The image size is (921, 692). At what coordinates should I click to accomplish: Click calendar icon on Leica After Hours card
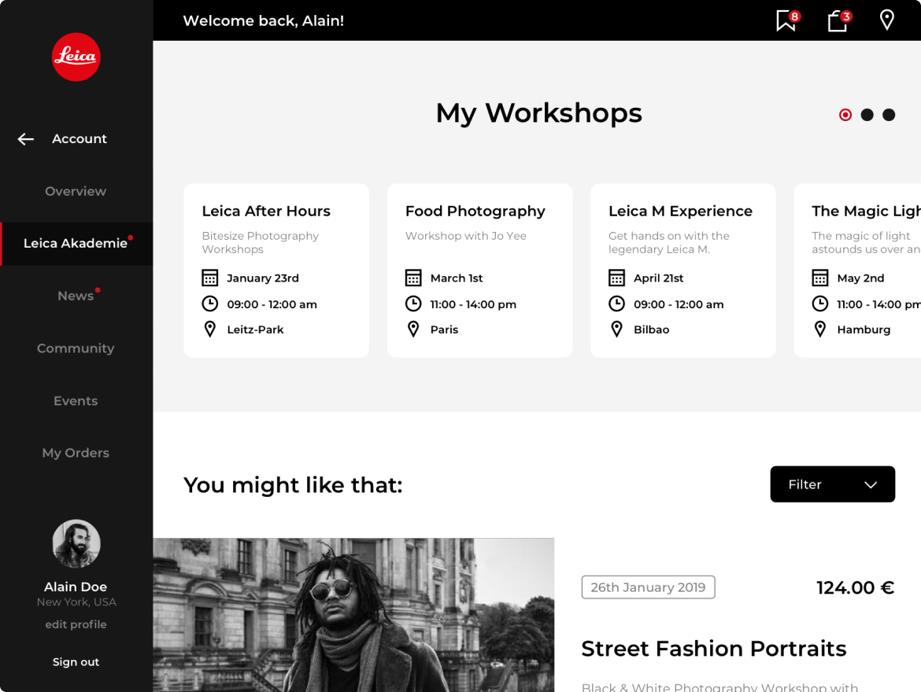click(209, 278)
